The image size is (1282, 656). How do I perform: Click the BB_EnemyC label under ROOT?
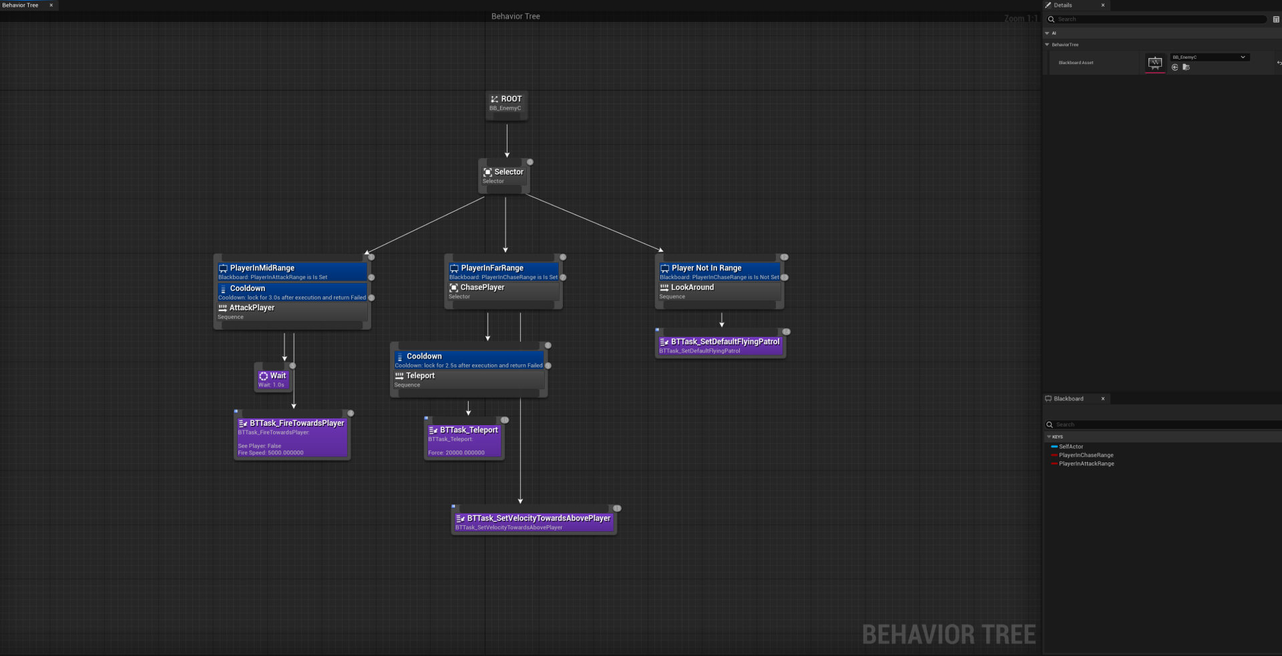tap(505, 108)
